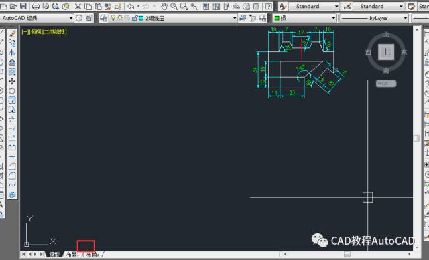Expand the layer list dropdown
This screenshot has height=260, width=429.
pyautogui.click(x=235, y=18)
